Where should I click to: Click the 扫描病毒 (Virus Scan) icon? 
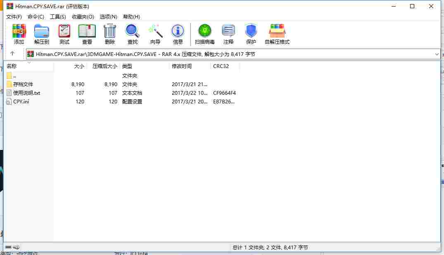pos(205,31)
